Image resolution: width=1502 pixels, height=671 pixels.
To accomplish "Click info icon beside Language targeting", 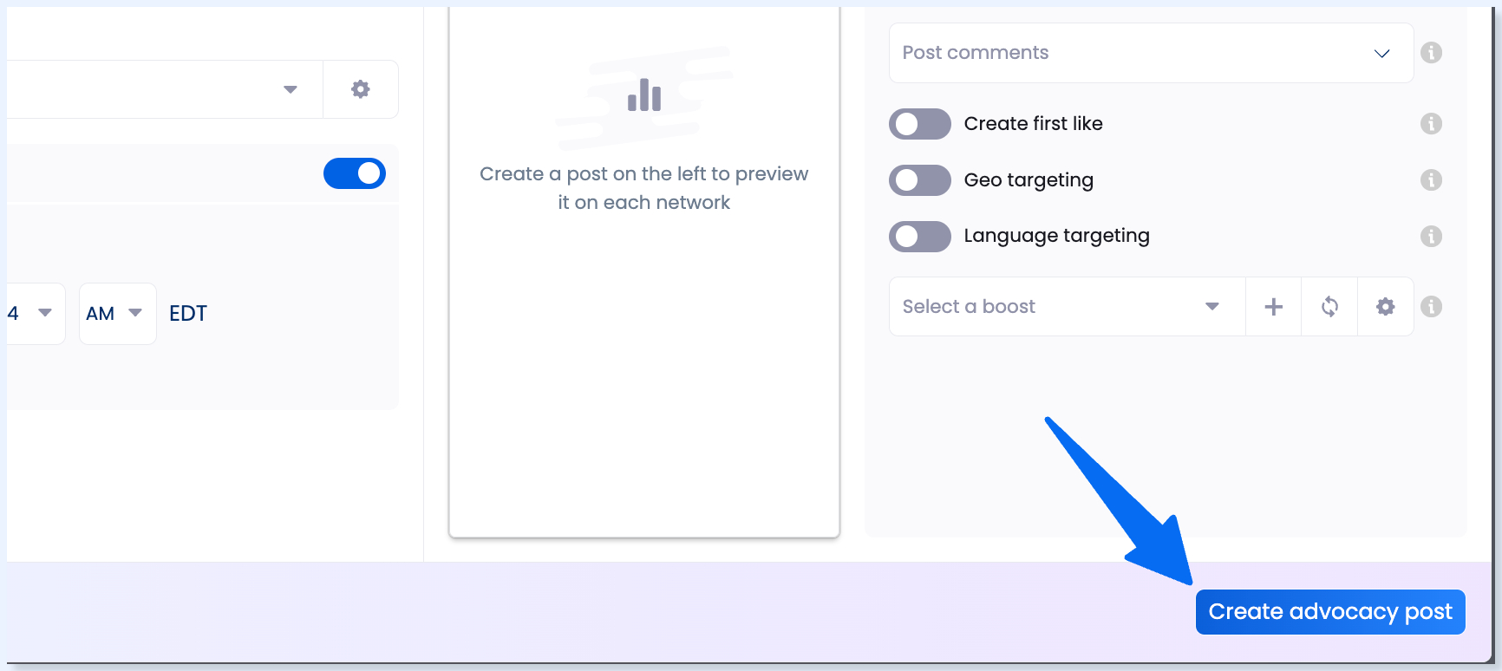I will pos(1431,237).
